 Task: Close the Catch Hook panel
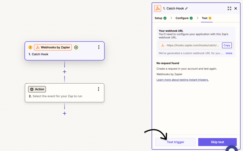pos(235,8)
